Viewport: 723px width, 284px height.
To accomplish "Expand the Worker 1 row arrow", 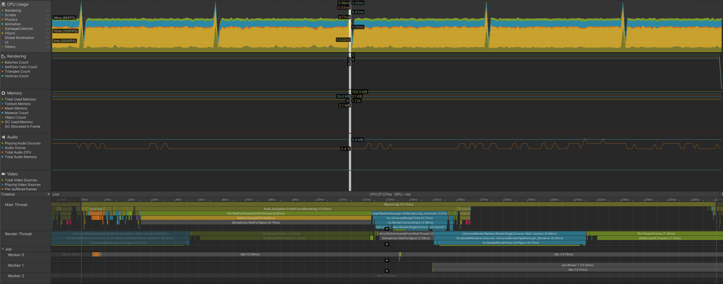I will [x=387, y=271].
